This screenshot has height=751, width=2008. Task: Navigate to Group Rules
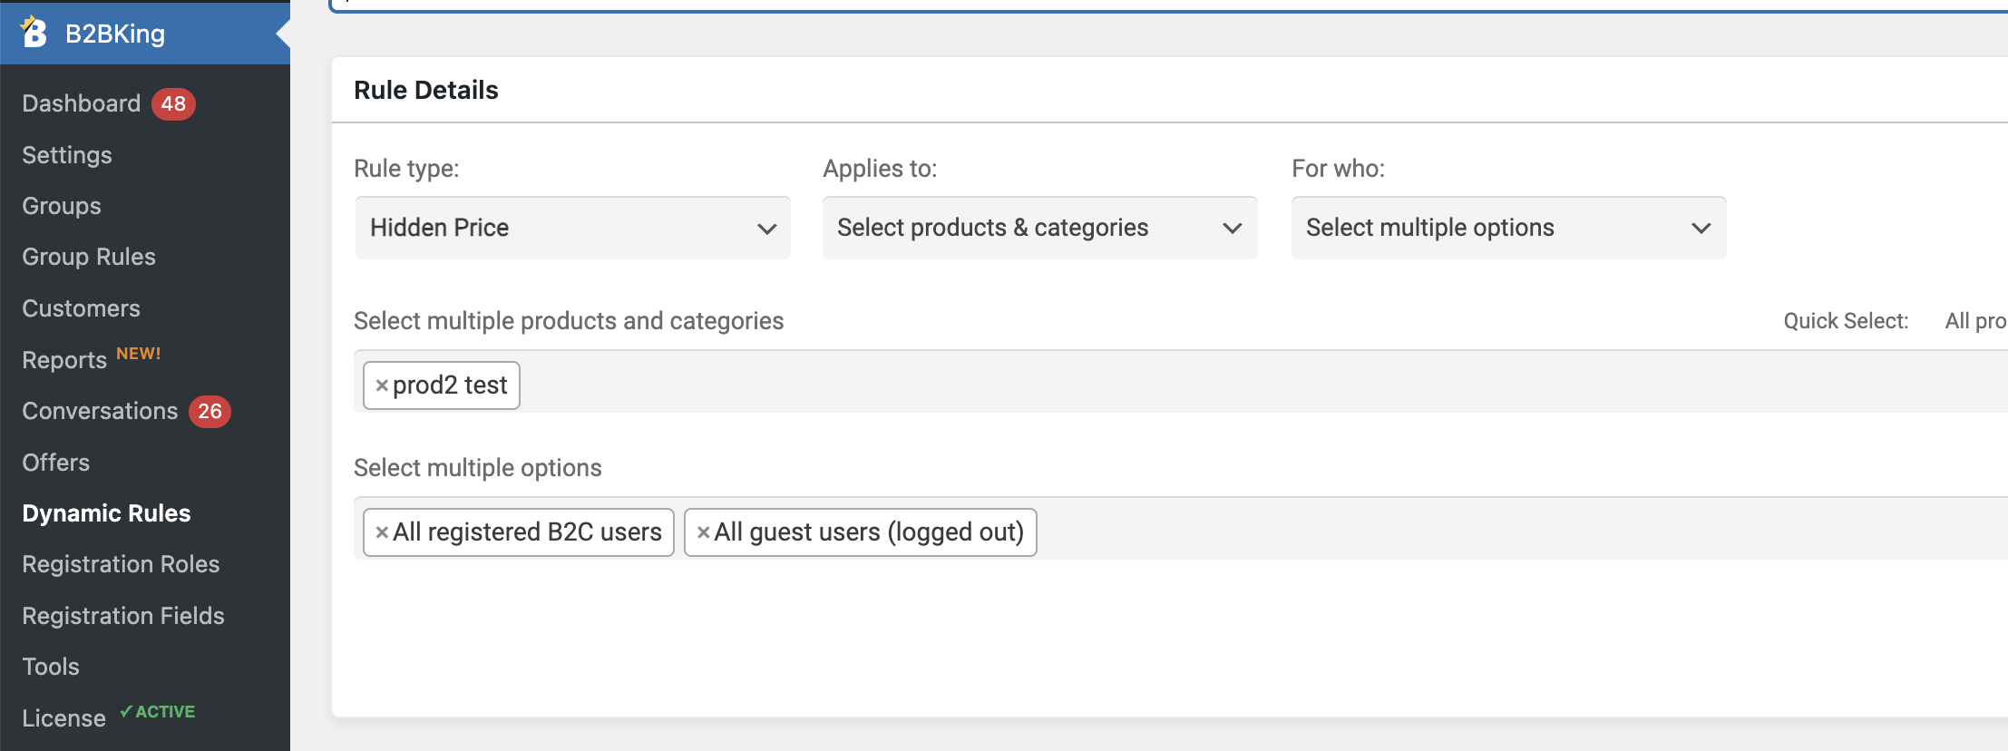[x=89, y=257]
